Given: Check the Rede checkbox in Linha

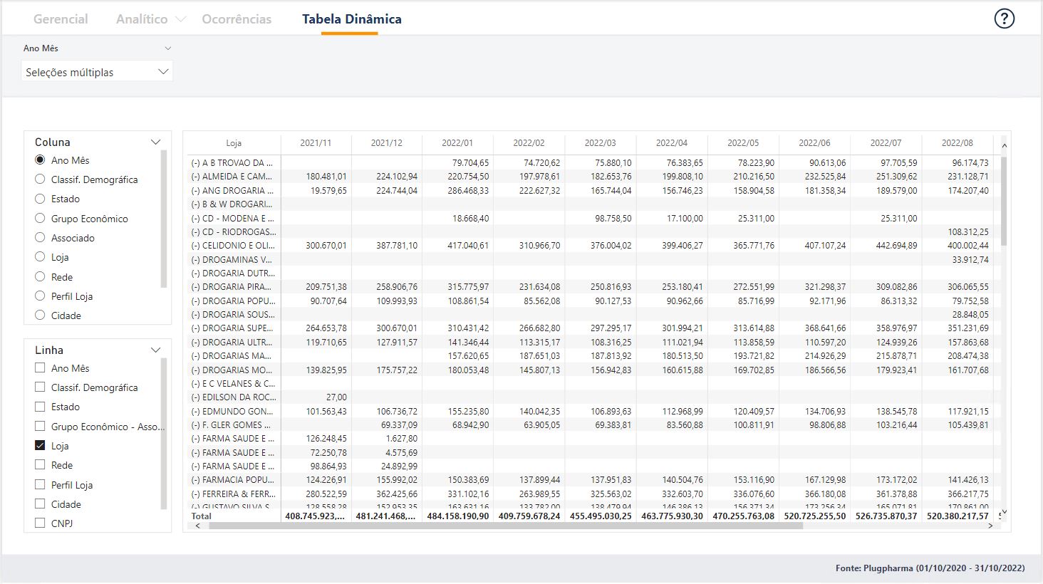Looking at the screenshot, I should tap(40, 465).
